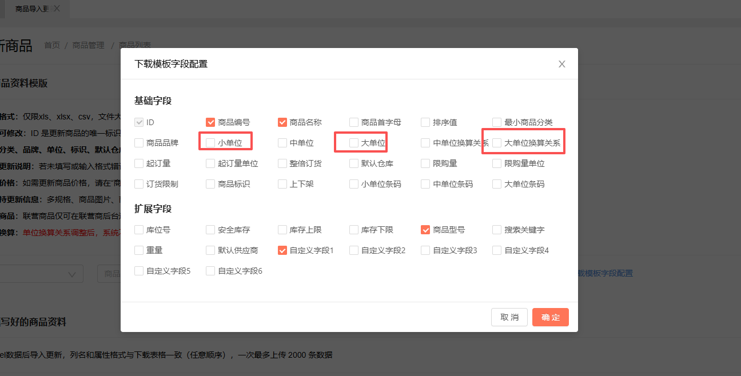This screenshot has width=741, height=376.
Task: Close the 商品导入 tab with its X
Action: tap(57, 9)
